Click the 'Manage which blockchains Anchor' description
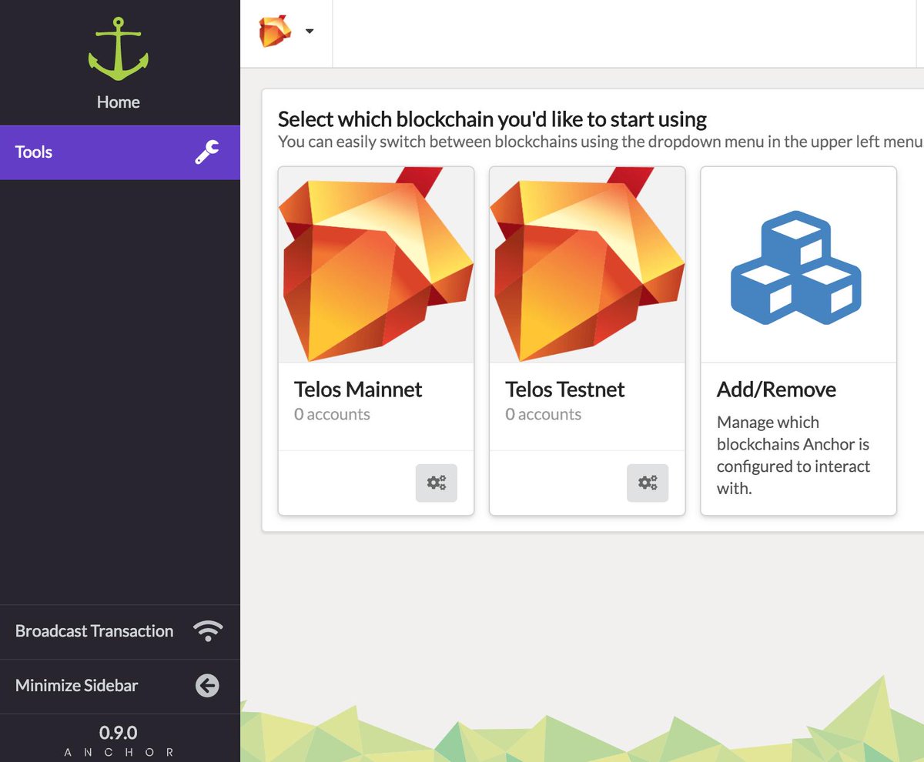Viewport: 924px width, 762px height. click(794, 455)
